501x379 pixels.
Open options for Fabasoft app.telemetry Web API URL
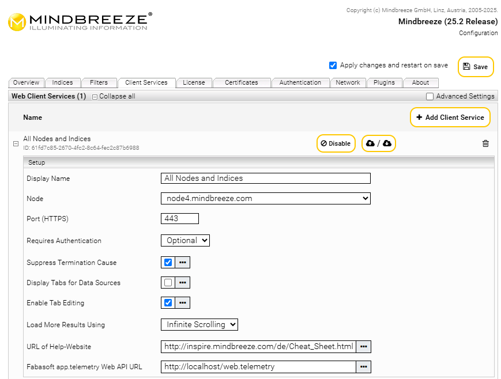pyautogui.click(x=364, y=366)
